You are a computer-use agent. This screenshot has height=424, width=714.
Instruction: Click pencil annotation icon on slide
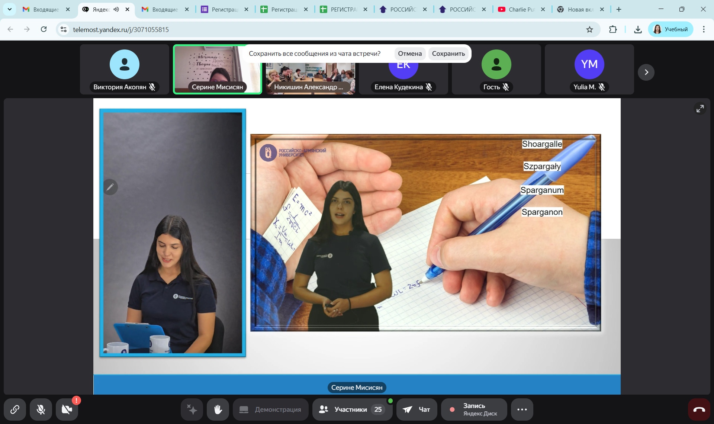coord(110,187)
